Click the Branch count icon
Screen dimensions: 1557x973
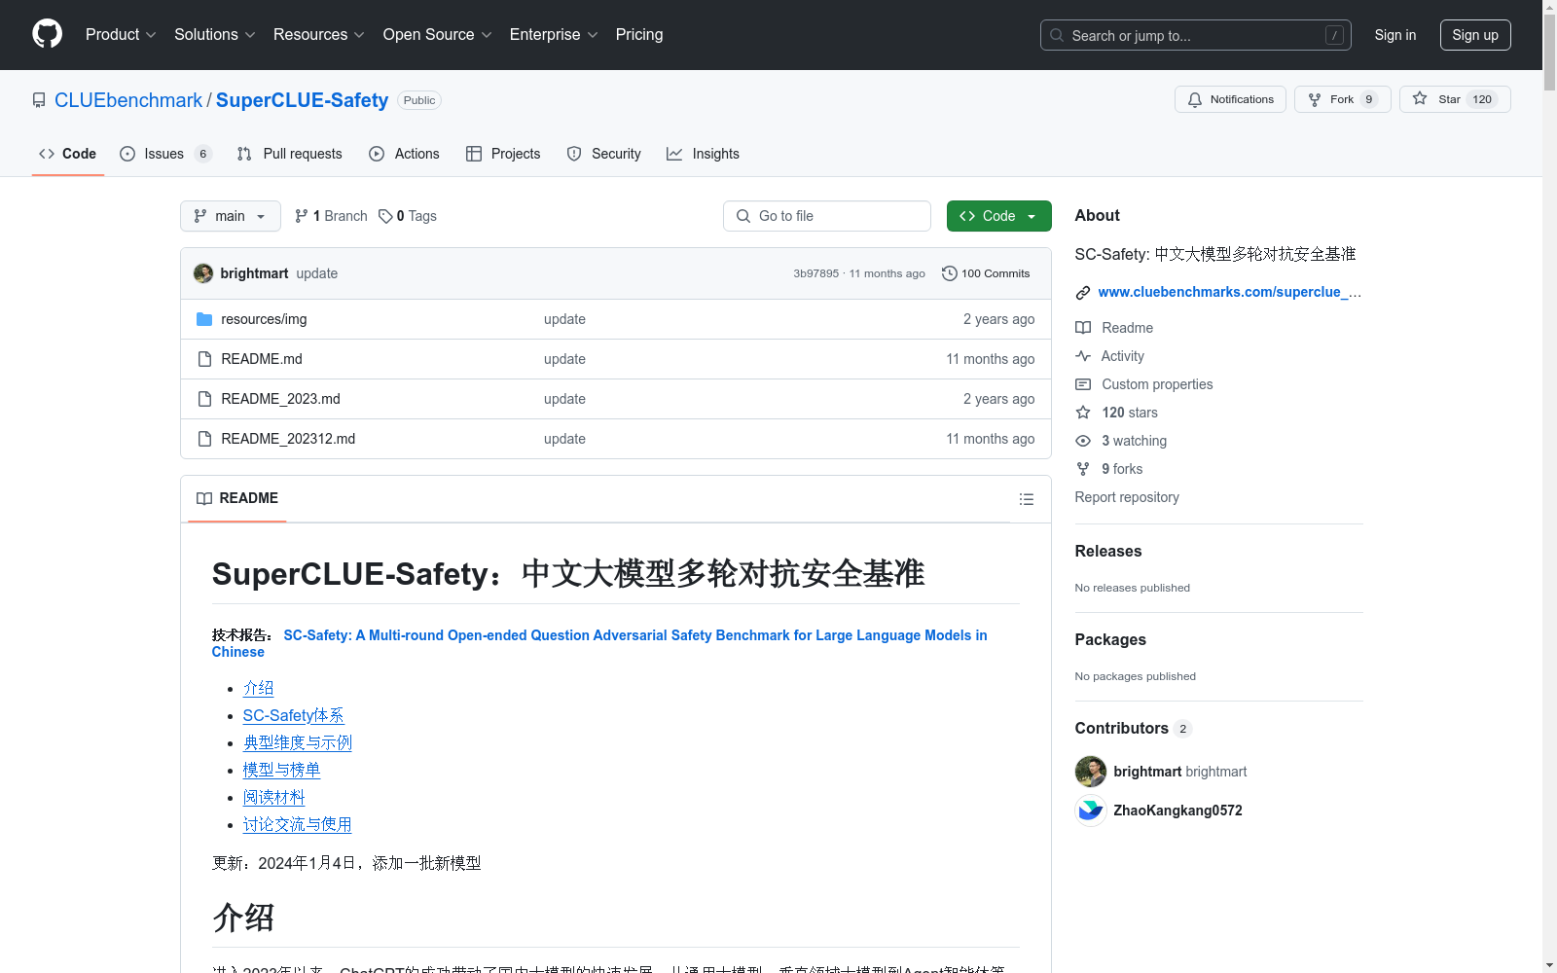pyautogui.click(x=302, y=216)
